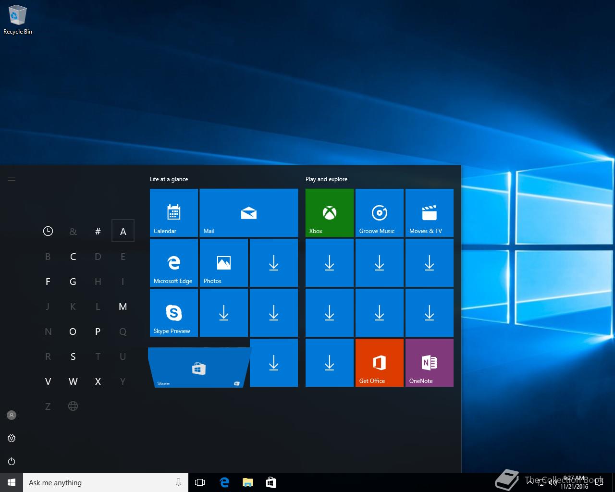615x492 pixels.
Task: Jump to letter M apps
Action: click(x=123, y=307)
